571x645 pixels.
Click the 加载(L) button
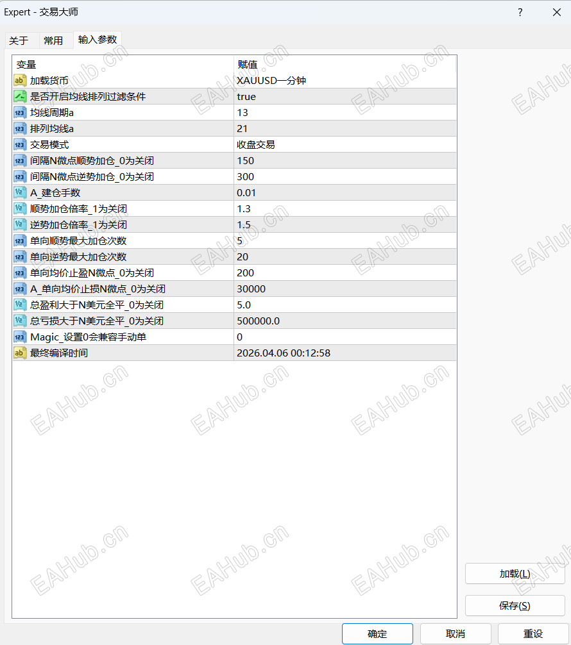tap(515, 573)
